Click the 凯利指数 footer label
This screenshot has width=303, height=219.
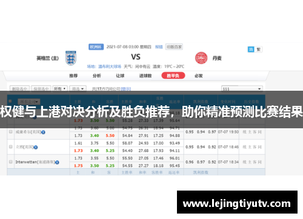coord(201,172)
